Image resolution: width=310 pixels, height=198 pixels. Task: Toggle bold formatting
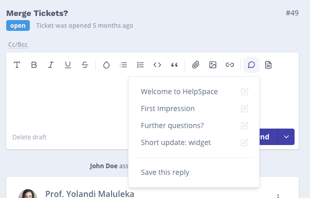coord(34,65)
